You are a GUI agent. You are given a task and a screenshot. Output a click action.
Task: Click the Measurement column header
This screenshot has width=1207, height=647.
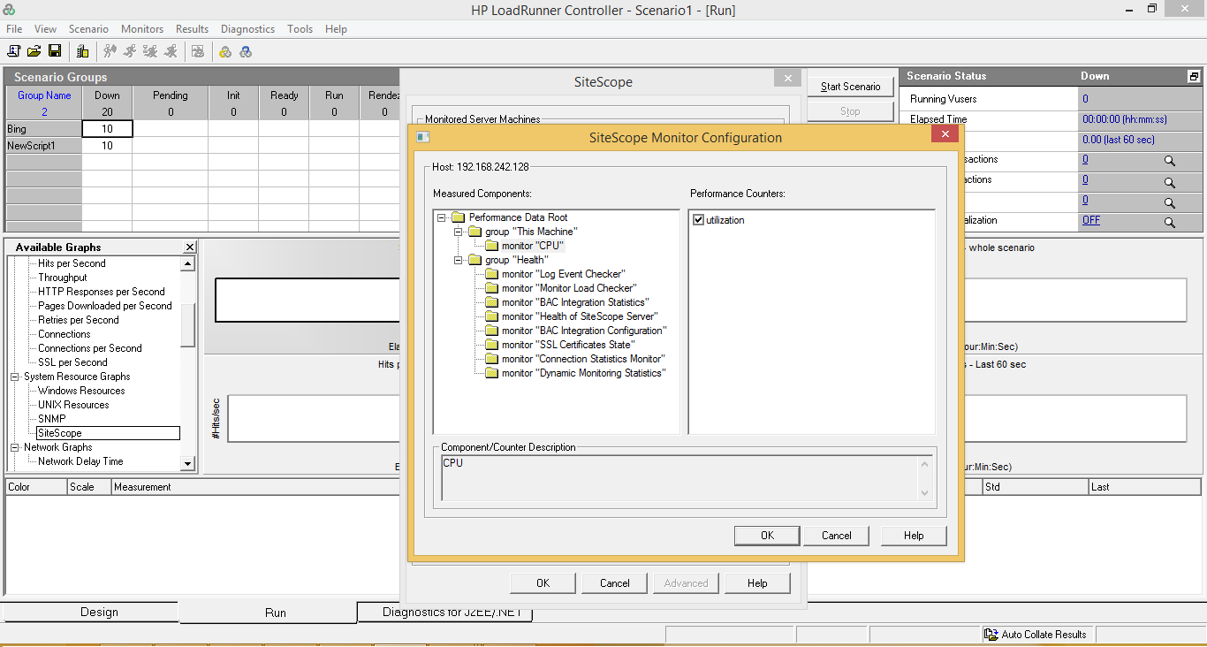click(256, 487)
